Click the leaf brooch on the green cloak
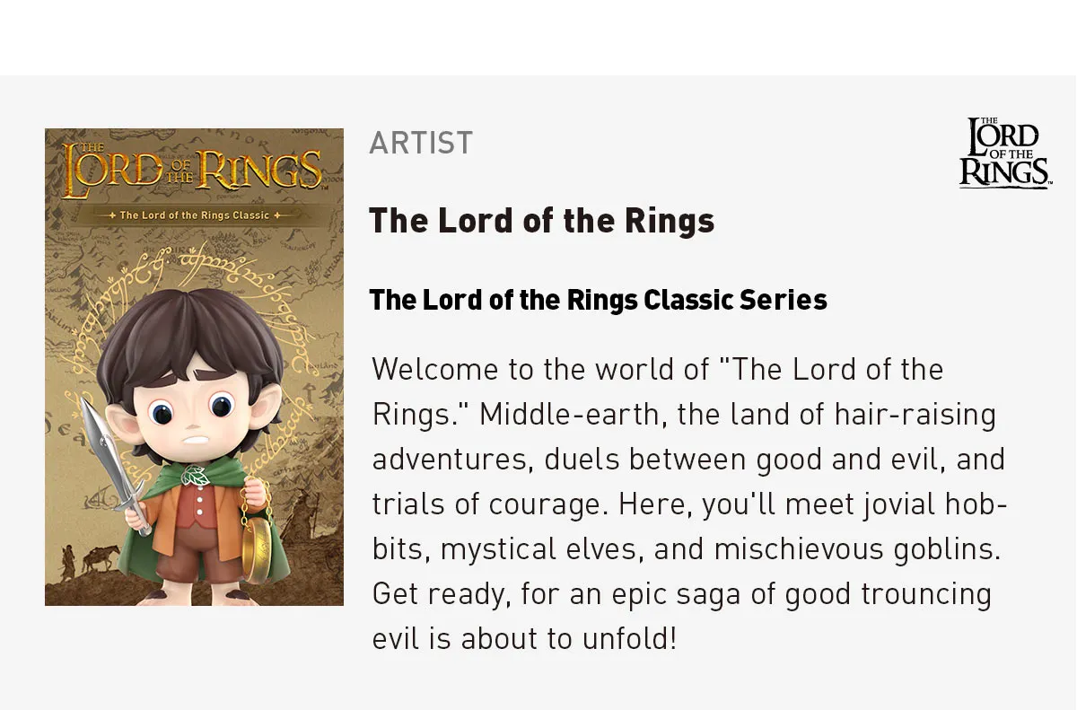The image size is (1077, 710). (194, 477)
